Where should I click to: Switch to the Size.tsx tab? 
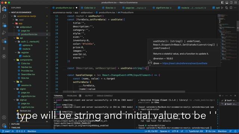pos(109,8)
